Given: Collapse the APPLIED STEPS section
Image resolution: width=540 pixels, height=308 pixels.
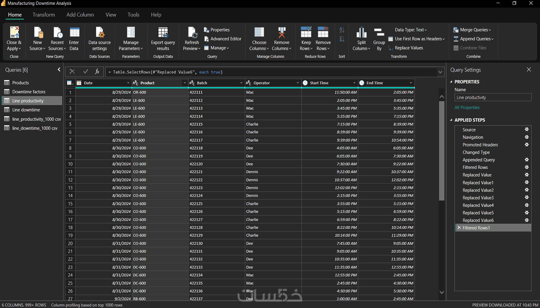Looking at the screenshot, I should pos(451,120).
